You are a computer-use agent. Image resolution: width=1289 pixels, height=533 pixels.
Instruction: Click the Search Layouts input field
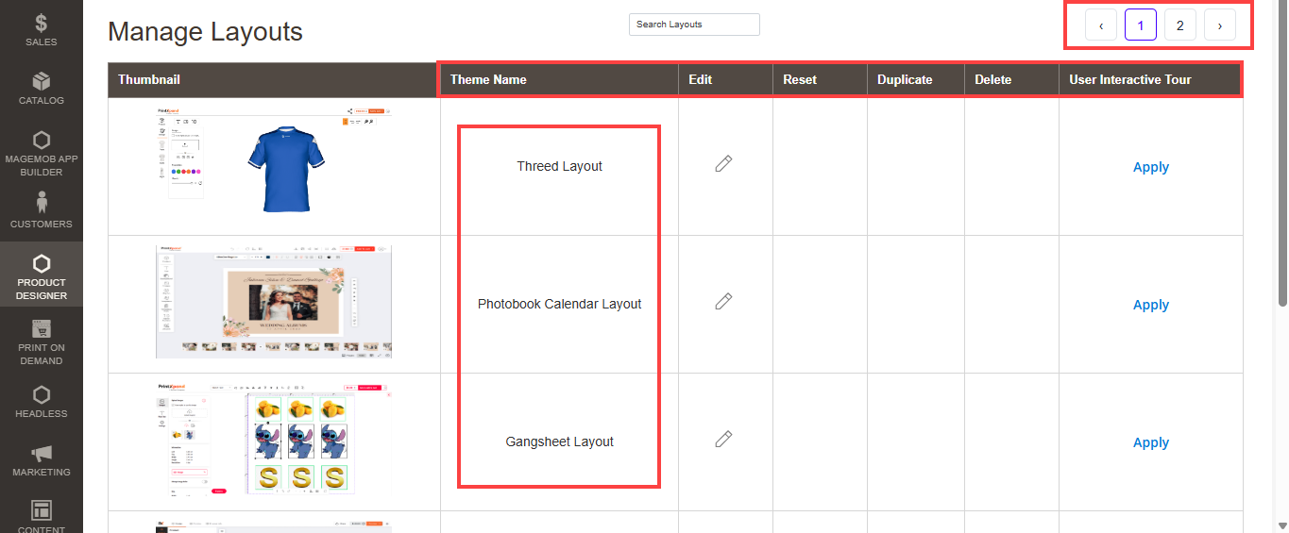tap(694, 25)
